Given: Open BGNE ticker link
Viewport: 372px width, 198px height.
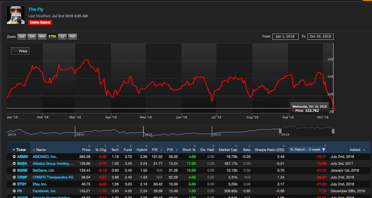Looking at the screenshot, I should coord(22,170).
